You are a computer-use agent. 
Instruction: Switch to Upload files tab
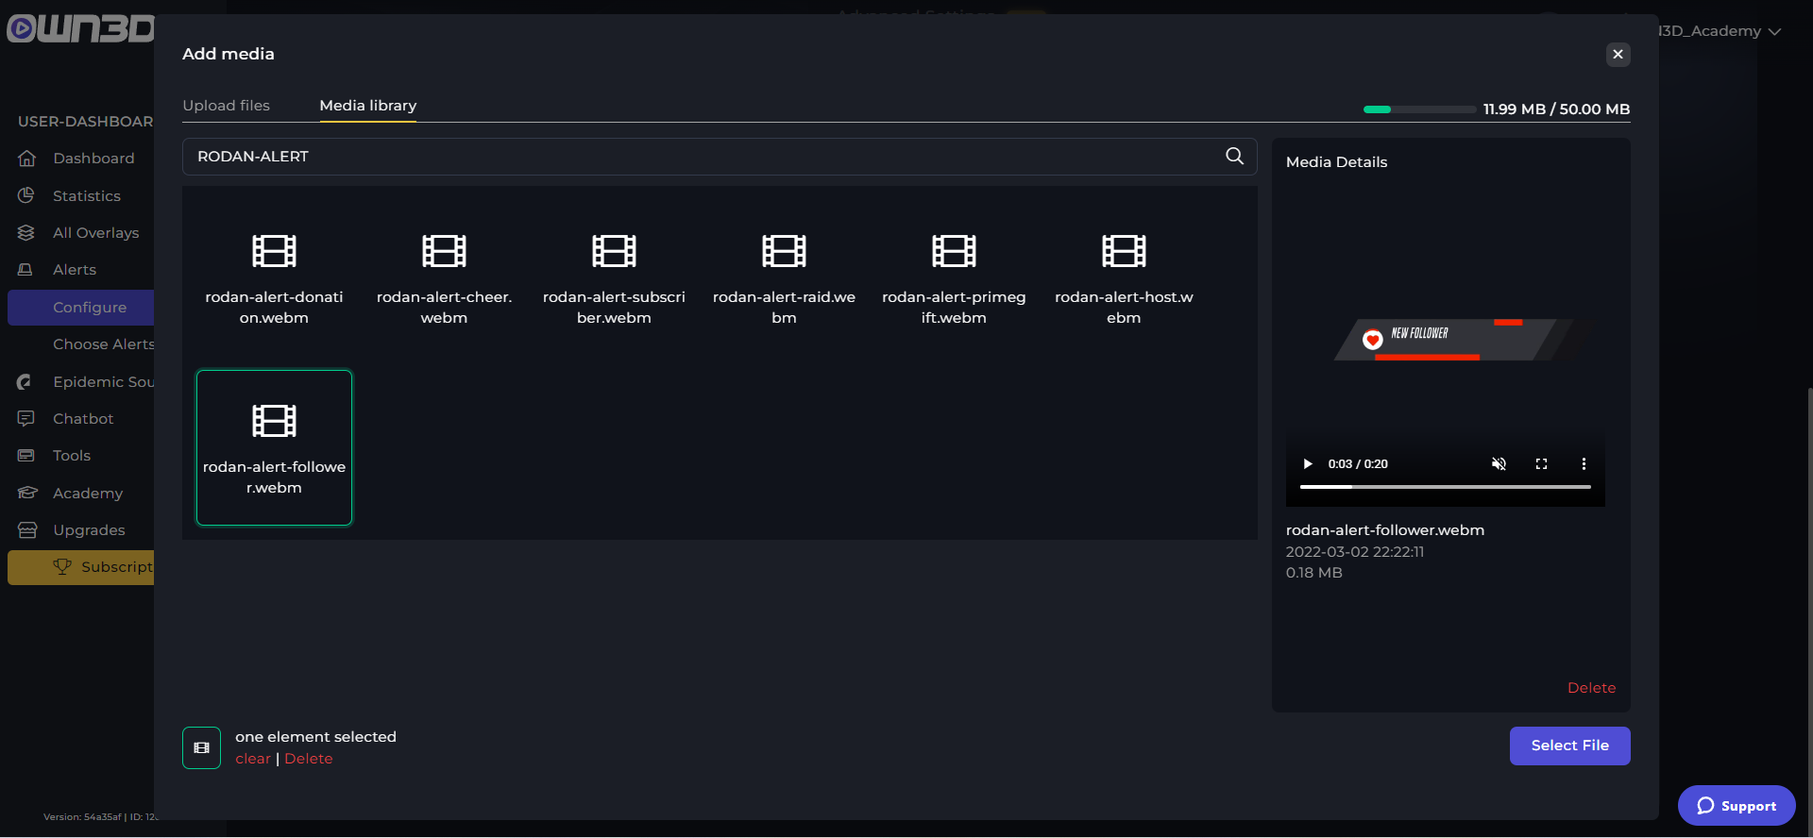[226, 106]
